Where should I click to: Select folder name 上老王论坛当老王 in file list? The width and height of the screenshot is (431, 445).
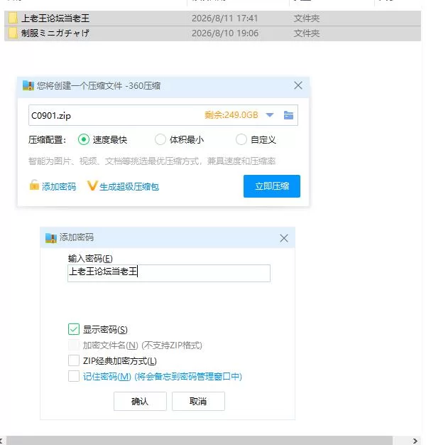[x=55, y=18]
